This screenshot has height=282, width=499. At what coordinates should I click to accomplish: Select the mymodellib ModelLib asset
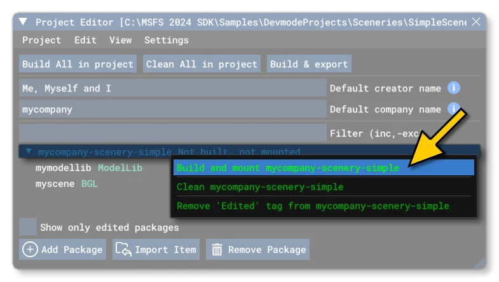coord(89,168)
